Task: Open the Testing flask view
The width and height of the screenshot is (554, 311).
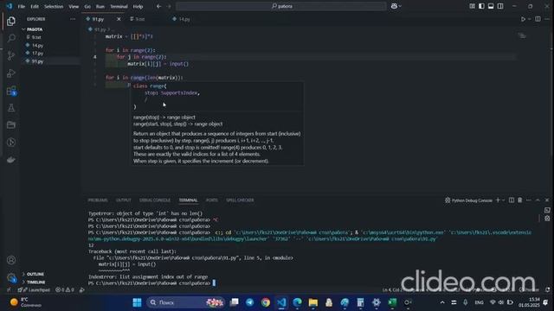Action: pyautogui.click(x=11, y=107)
